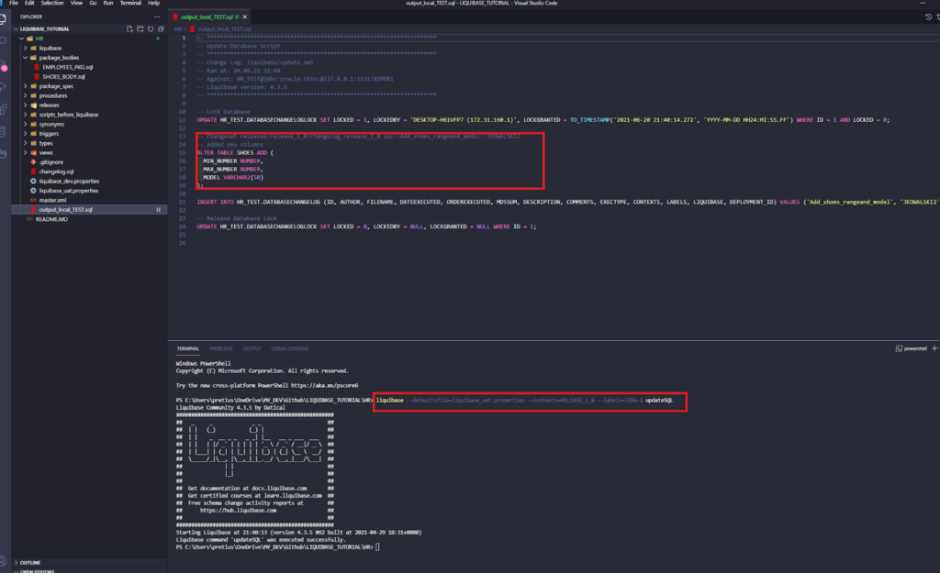Add a new terminal with plus icon
This screenshot has height=573, width=940.
click(934, 348)
